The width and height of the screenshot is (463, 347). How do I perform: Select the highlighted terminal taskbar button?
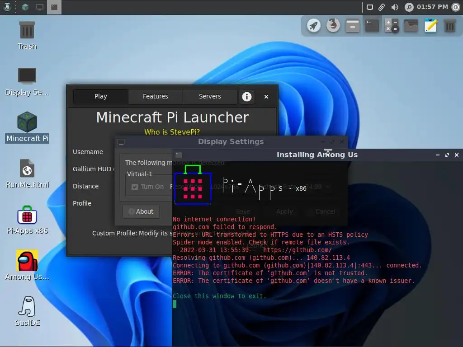pyautogui.click(x=54, y=7)
